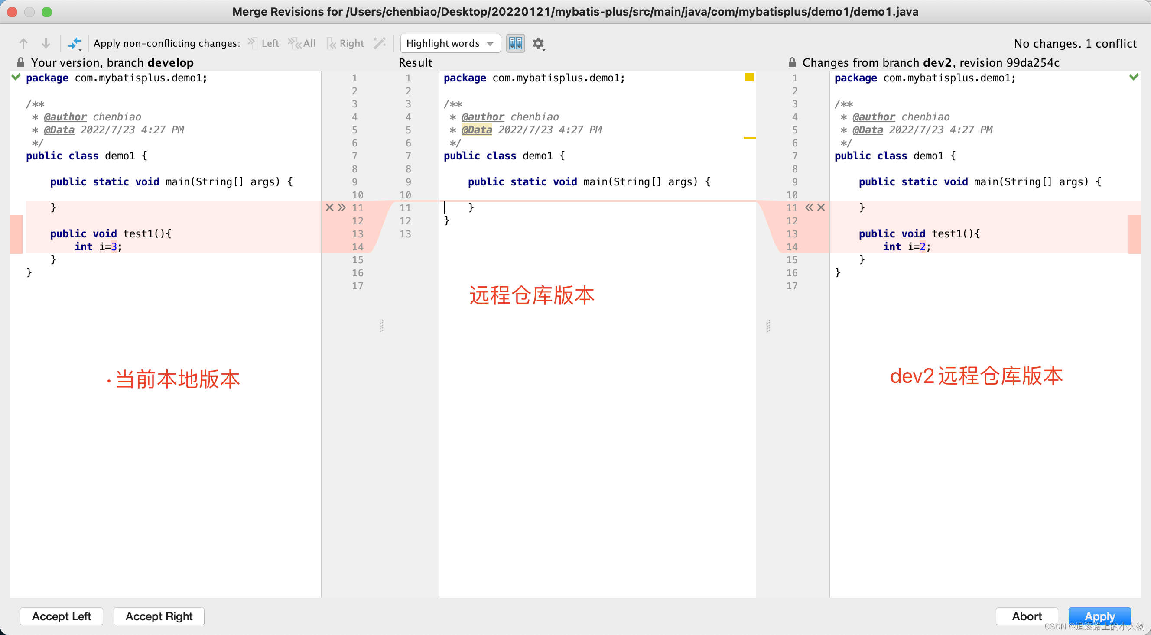The image size is (1151, 635).
Task: Click the Abort button
Action: click(x=1026, y=616)
